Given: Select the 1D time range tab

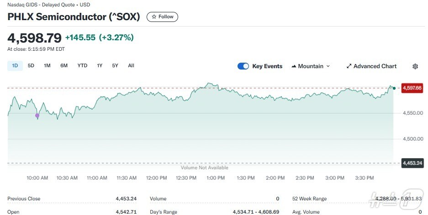Looking at the screenshot, I should [x=15, y=65].
